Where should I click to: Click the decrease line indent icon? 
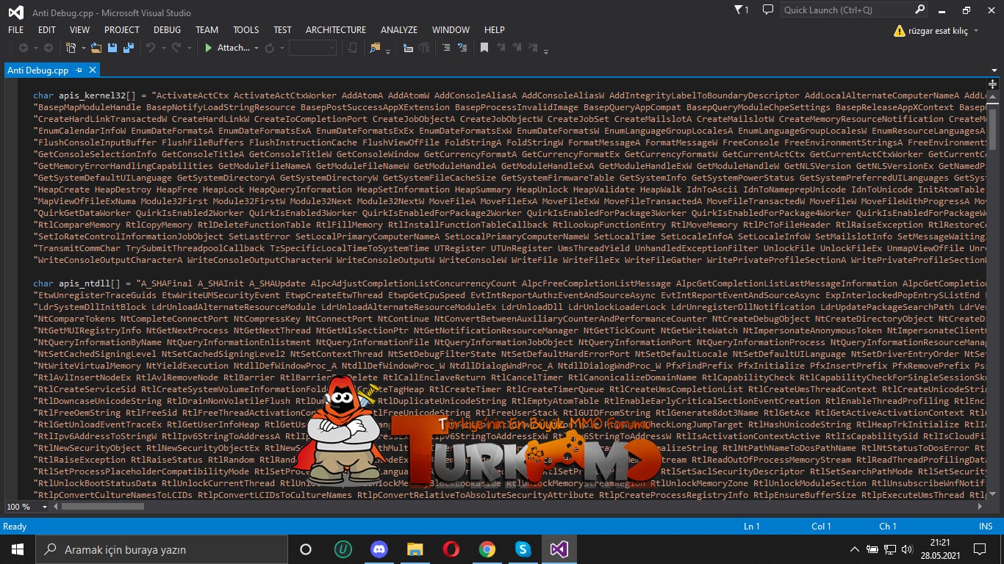[409, 48]
